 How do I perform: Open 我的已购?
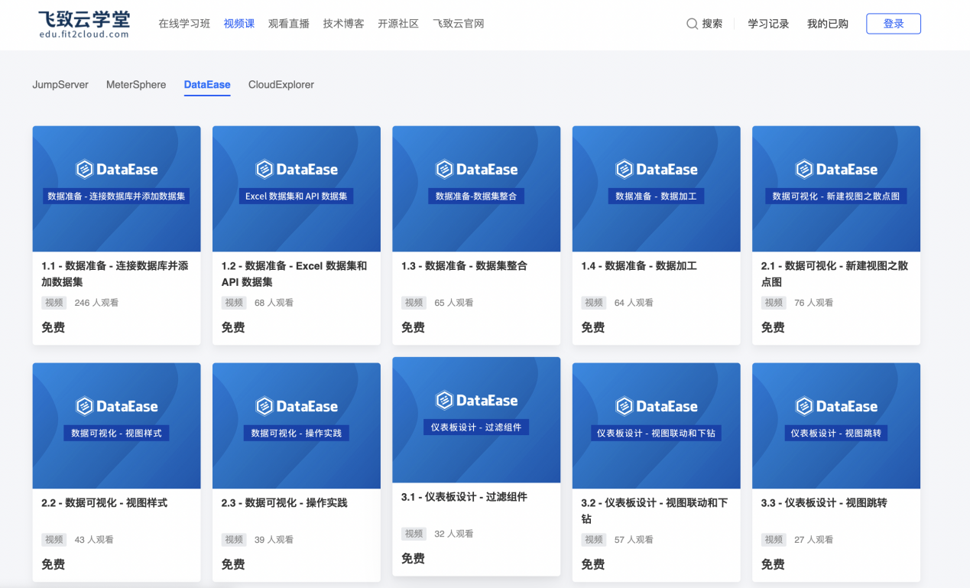pos(826,23)
